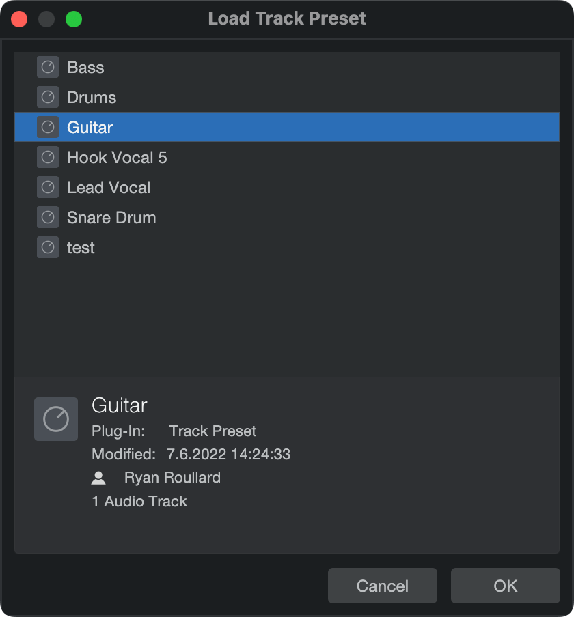The height and width of the screenshot is (617, 574).
Task: Click the Drums preset icon
Action: 47,97
